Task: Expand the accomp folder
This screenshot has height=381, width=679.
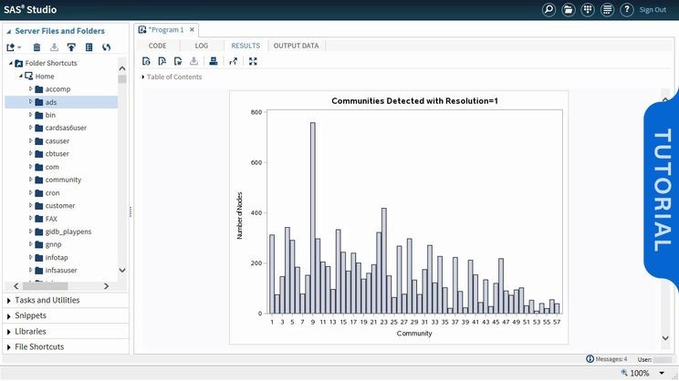Action: pyautogui.click(x=31, y=88)
